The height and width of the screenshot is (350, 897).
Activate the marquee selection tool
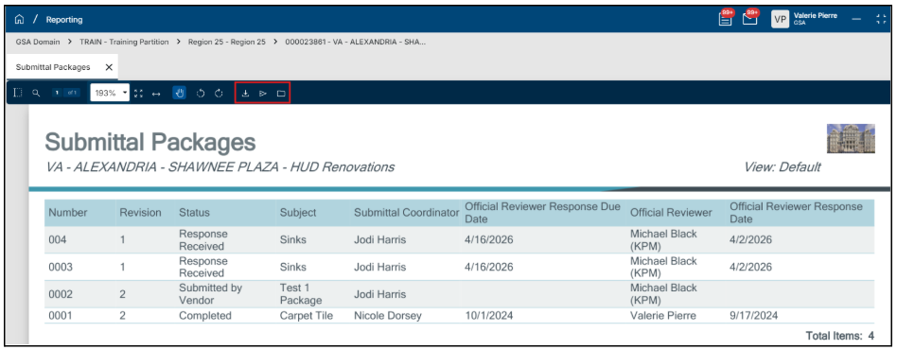click(18, 93)
